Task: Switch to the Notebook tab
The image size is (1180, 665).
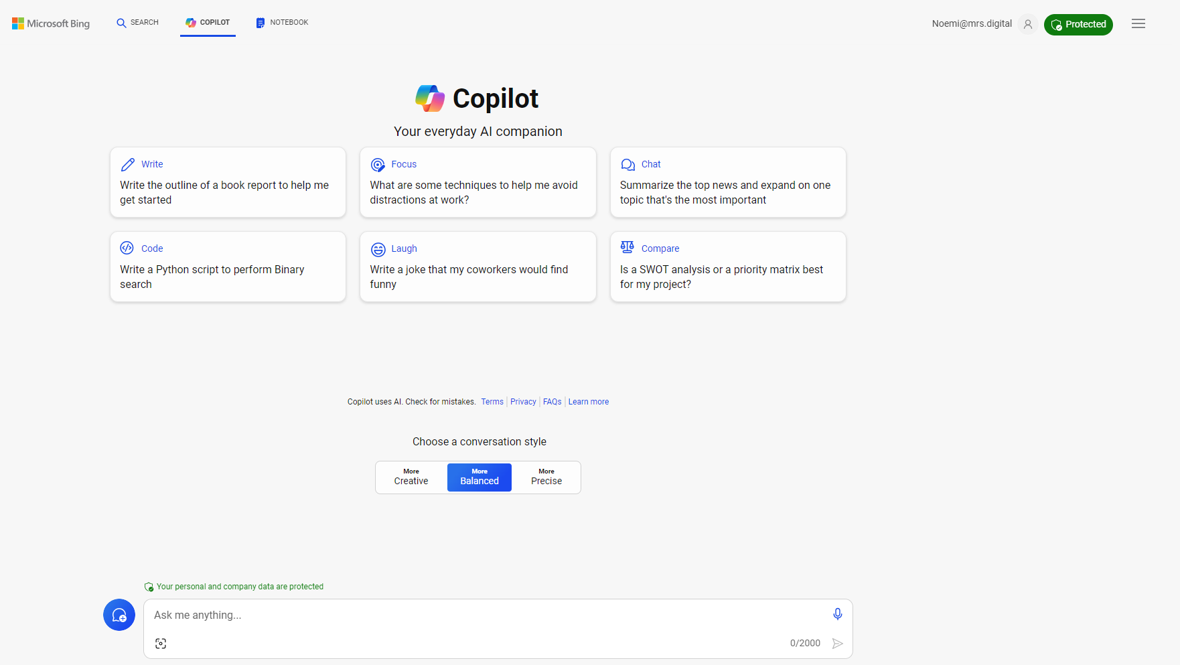Action: point(282,23)
